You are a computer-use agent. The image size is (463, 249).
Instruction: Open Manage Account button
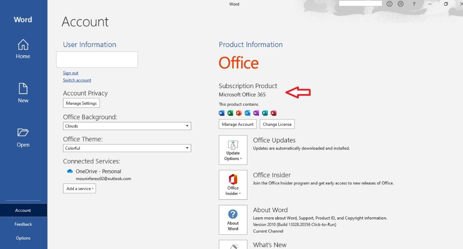238,124
